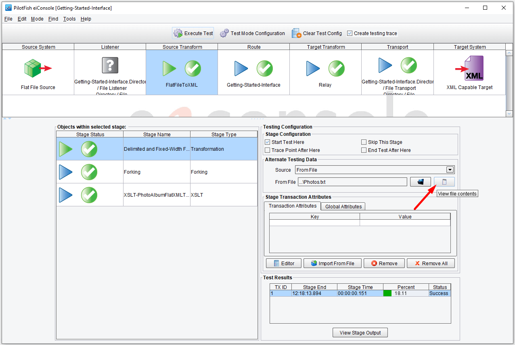Click Clear Test Config
This screenshot has height=345, width=515.
pos(317,33)
